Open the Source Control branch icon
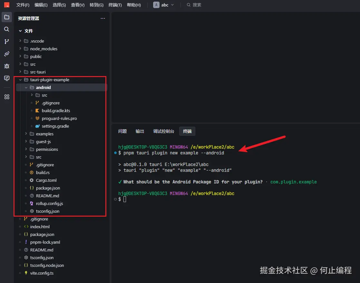This screenshot has height=283, width=360. click(7, 42)
